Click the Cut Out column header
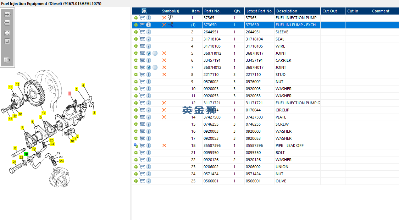Viewport: 399px width, 220px height. point(333,11)
